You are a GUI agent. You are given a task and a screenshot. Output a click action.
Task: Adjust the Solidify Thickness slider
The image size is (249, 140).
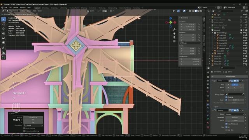click(x=235, y=117)
